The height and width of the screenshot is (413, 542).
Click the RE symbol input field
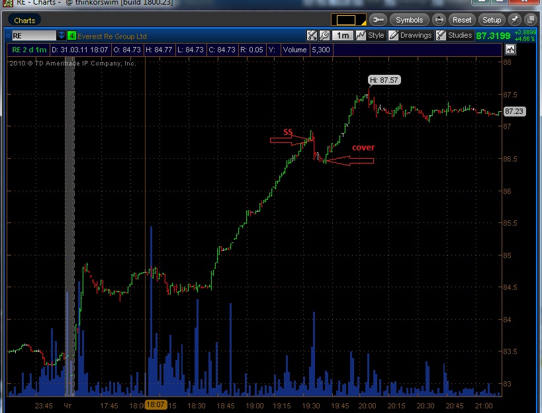click(34, 36)
